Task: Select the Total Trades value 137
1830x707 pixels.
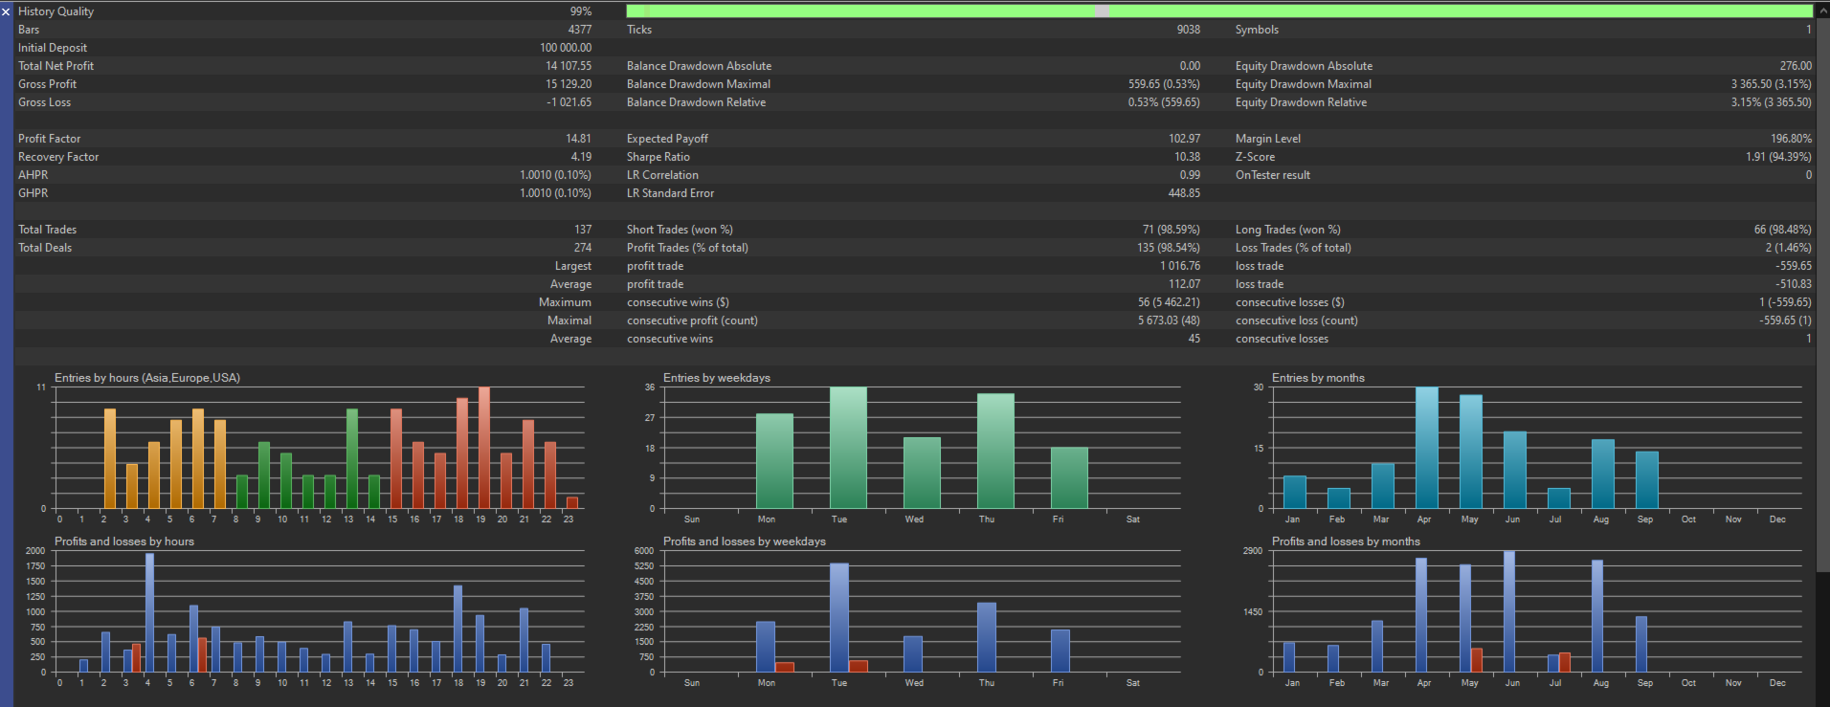Action: pos(583,230)
